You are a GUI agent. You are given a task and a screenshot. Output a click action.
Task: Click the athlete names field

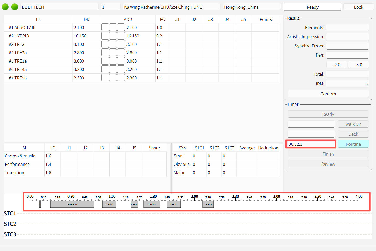click(x=172, y=7)
